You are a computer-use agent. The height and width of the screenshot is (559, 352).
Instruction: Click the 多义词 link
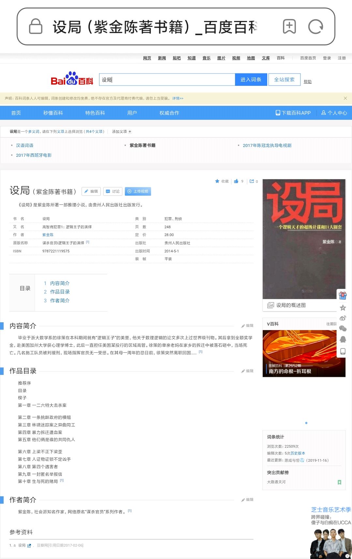(34, 132)
